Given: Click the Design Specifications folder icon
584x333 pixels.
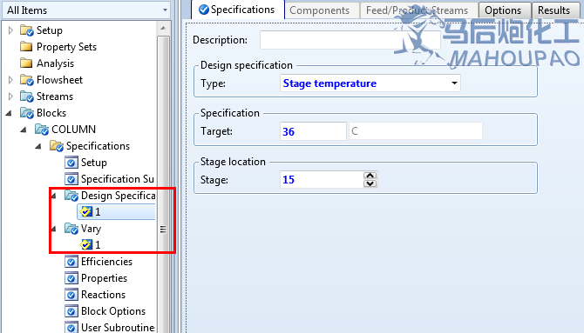Looking at the screenshot, I should [71, 195].
